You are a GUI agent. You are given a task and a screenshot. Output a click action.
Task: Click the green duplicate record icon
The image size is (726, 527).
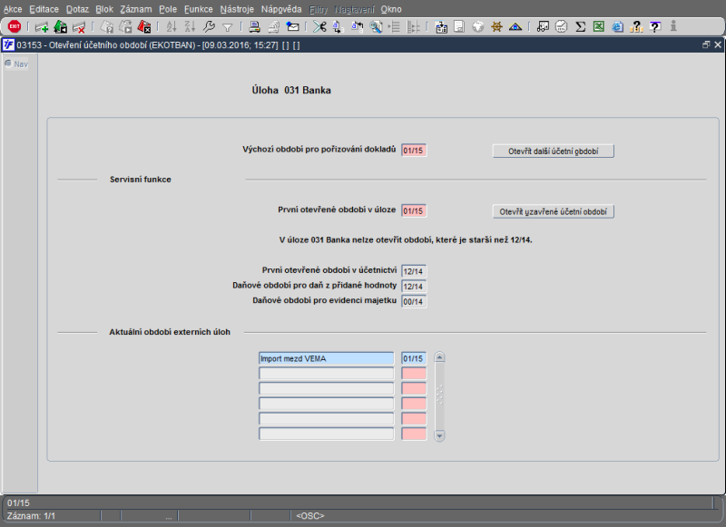point(60,27)
